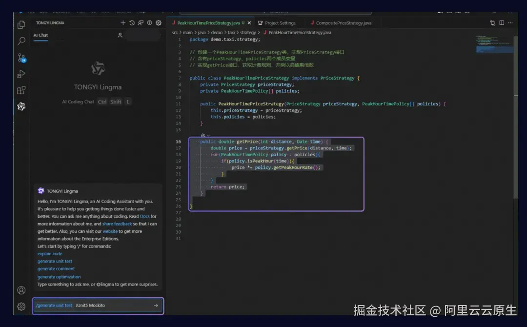Click strategy breadcrumb segment
This screenshot has width=527, height=327.
point(248,33)
